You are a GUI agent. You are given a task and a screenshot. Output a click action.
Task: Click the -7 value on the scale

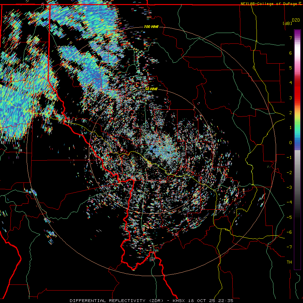[289, 247]
